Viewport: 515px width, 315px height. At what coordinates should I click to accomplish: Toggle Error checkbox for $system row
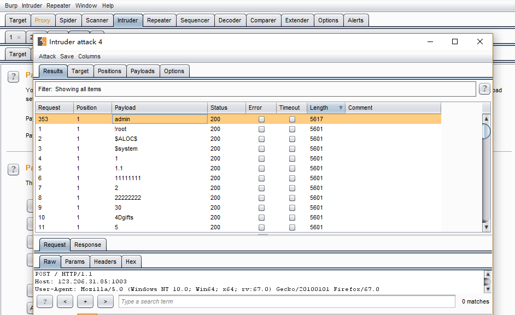coord(261,148)
